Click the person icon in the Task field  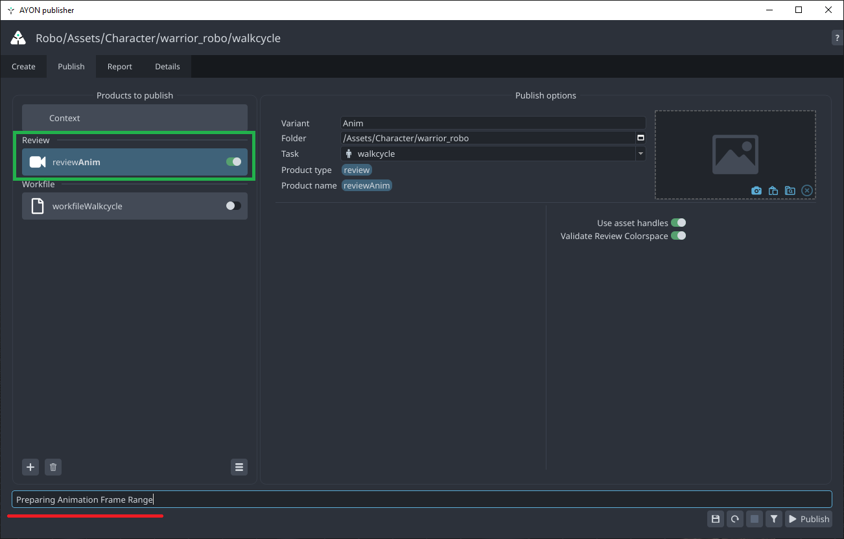[349, 154]
